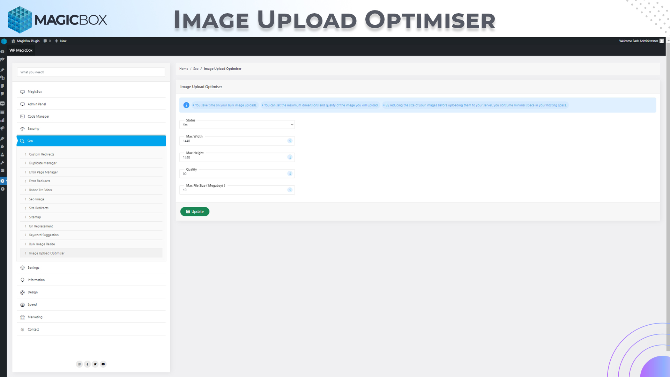Click the Update button

coord(195,212)
